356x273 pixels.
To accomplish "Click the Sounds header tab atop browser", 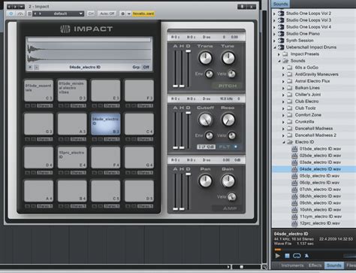I will tap(280, 4).
